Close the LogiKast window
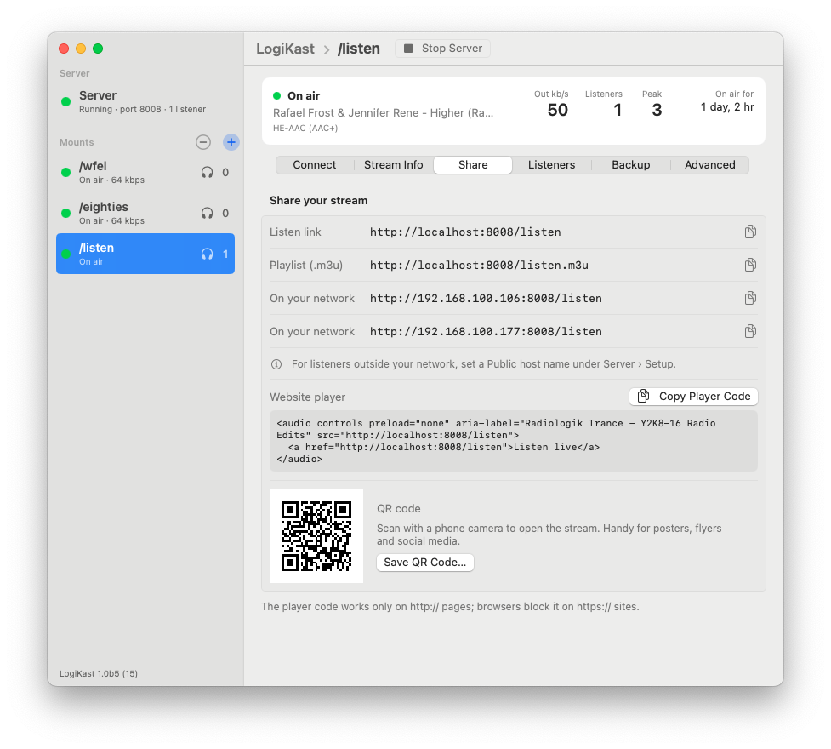The height and width of the screenshot is (749, 831). pyautogui.click(x=64, y=49)
